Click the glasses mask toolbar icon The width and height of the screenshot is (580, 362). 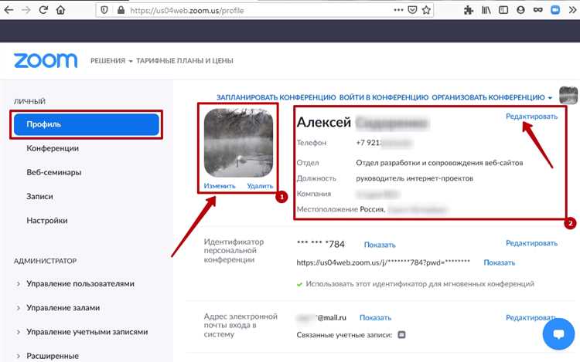tap(537, 10)
